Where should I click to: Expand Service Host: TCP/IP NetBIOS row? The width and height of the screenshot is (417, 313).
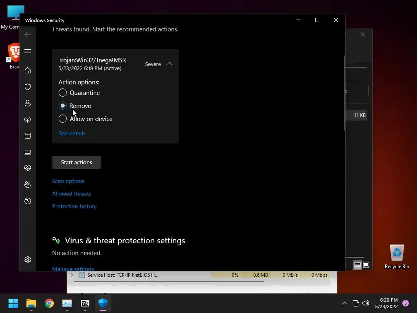(72, 275)
